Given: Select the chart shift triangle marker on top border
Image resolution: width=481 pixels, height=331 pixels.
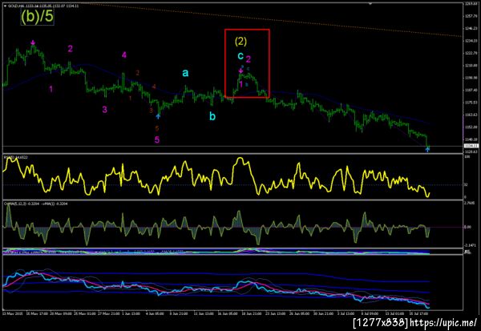Looking at the screenshot, I should 370,4.
